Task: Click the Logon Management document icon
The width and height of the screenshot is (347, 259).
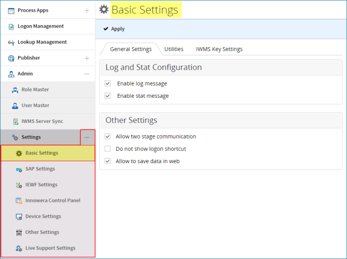Action: pos(11,27)
